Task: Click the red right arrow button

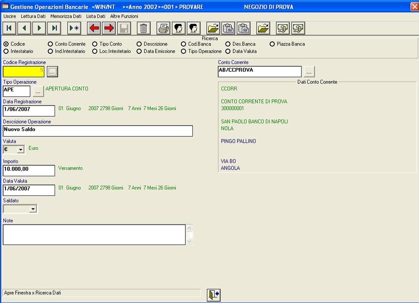Action: tap(109, 28)
